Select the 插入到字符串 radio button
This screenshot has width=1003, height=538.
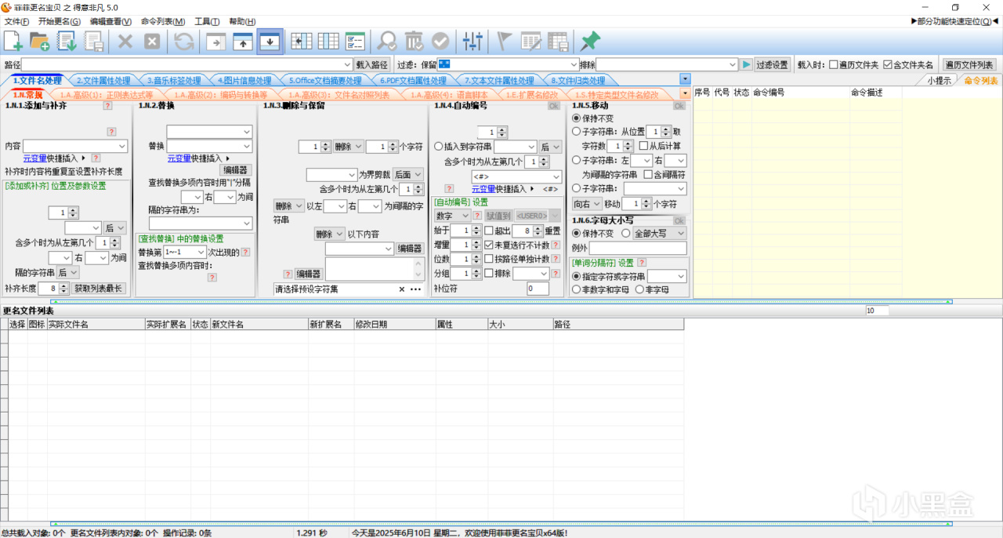point(439,147)
